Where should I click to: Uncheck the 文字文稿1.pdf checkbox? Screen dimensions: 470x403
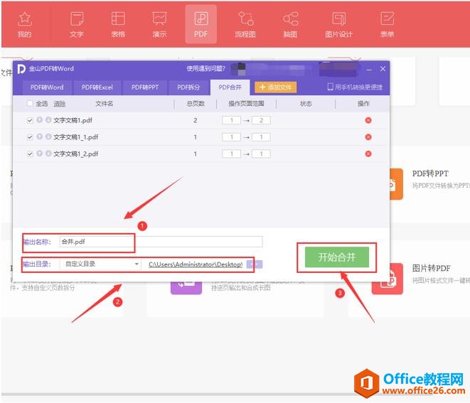coord(30,120)
